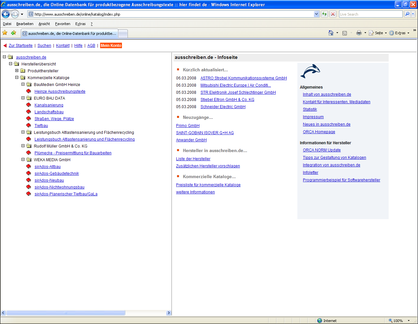Click the folder icon beside WEKA MEDIA GmbH

(29, 160)
